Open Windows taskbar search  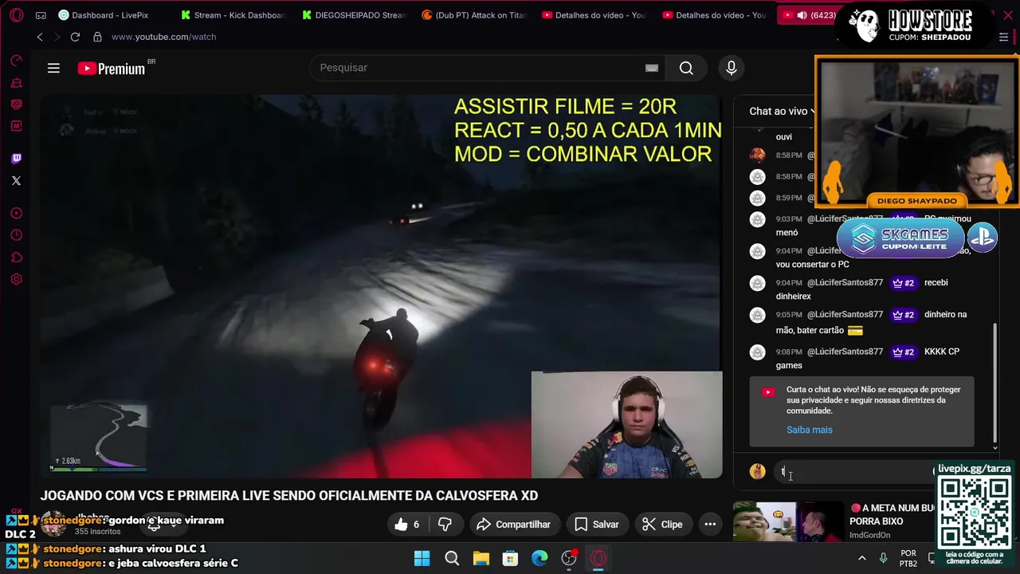coord(452,558)
